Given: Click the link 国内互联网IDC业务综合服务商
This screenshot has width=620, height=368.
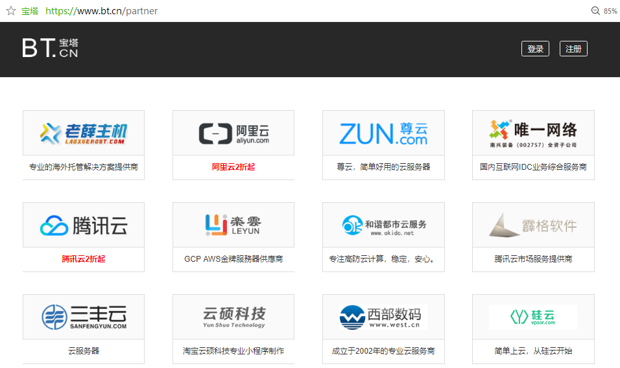Looking at the screenshot, I should tap(533, 167).
